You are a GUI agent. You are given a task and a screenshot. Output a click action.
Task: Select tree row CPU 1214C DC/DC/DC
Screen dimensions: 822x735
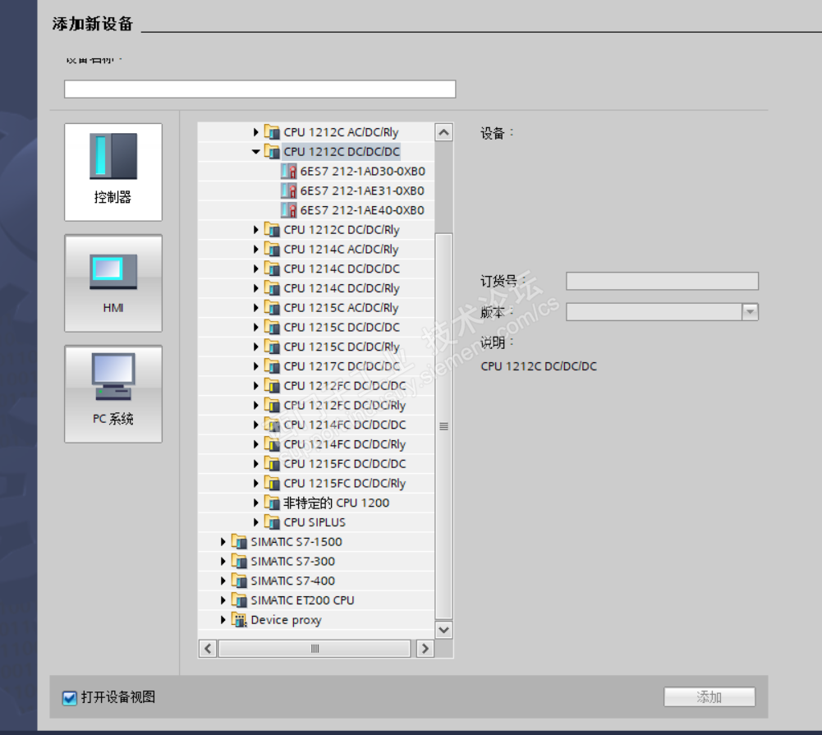click(316, 269)
